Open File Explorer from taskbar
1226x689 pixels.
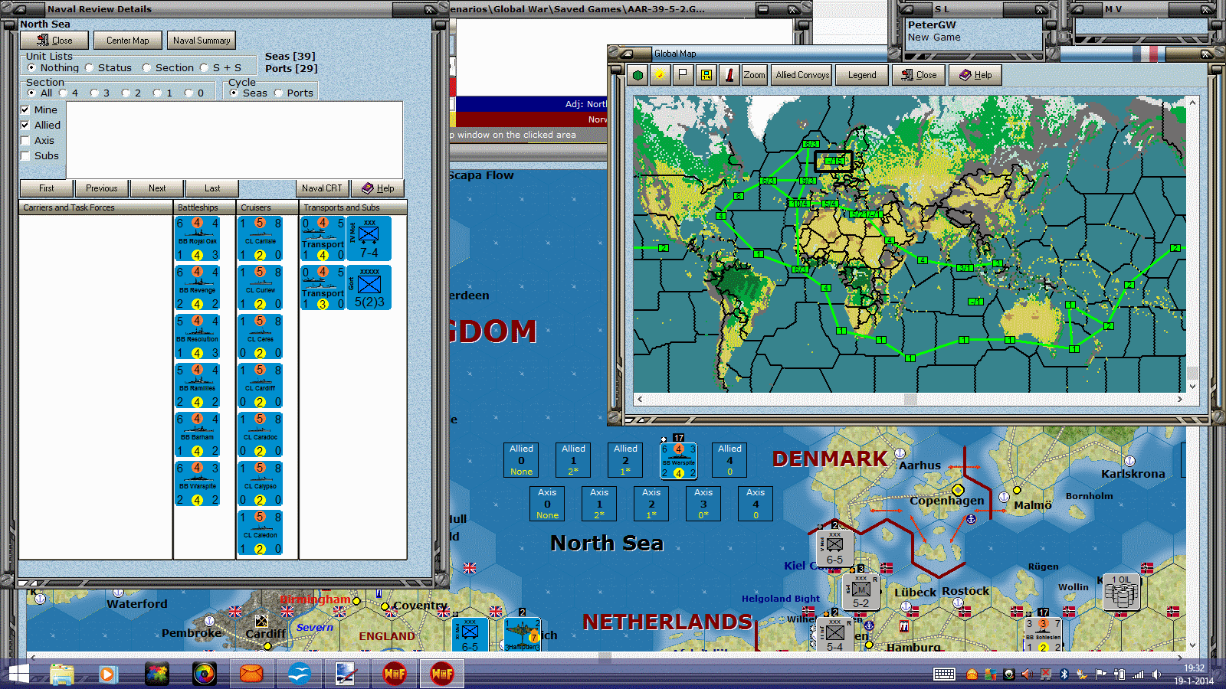[x=62, y=674]
